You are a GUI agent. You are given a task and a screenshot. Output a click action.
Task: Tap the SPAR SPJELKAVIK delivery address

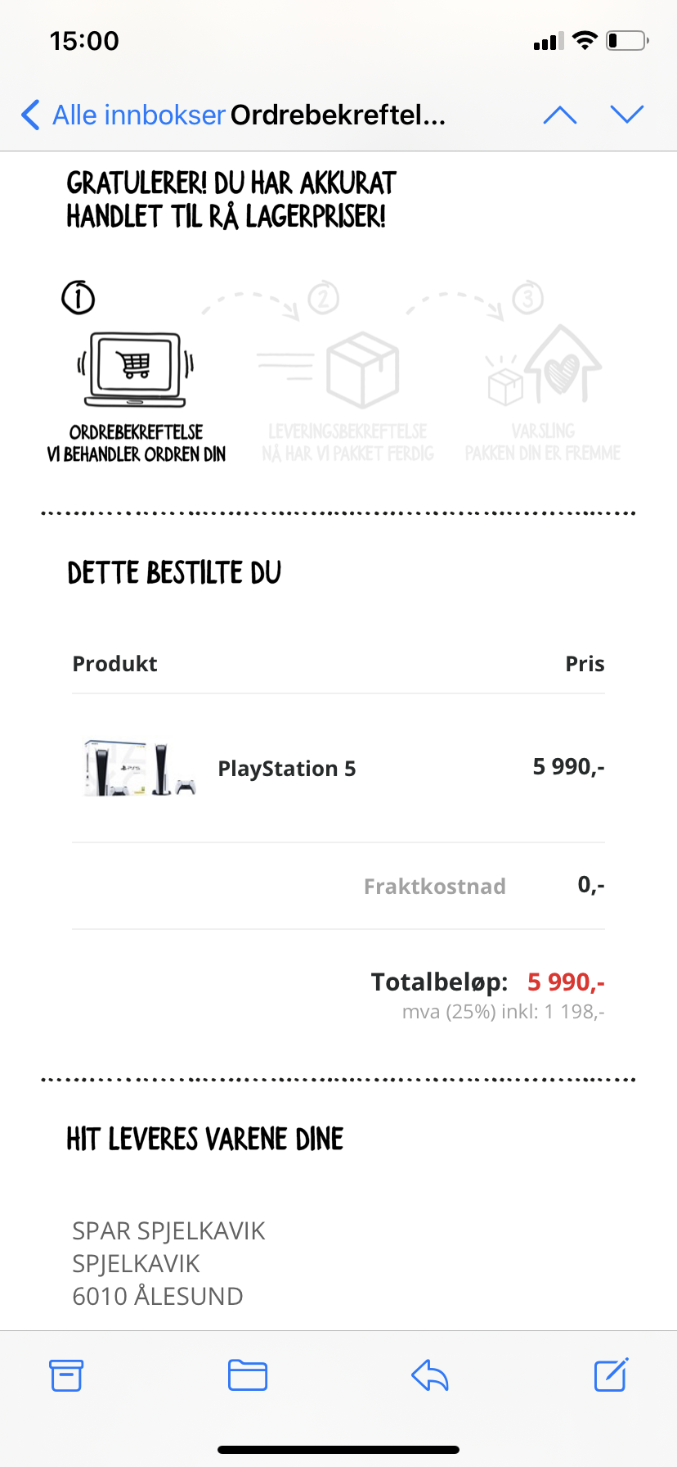[x=169, y=1263]
